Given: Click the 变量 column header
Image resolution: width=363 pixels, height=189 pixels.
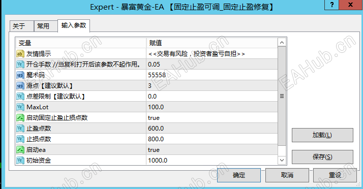Looking at the screenshot, I should [x=81, y=43].
